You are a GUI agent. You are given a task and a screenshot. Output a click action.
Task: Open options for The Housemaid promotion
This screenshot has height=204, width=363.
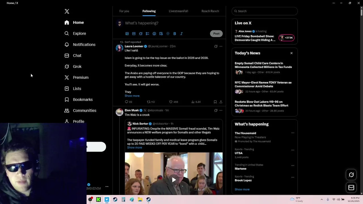click(293, 133)
